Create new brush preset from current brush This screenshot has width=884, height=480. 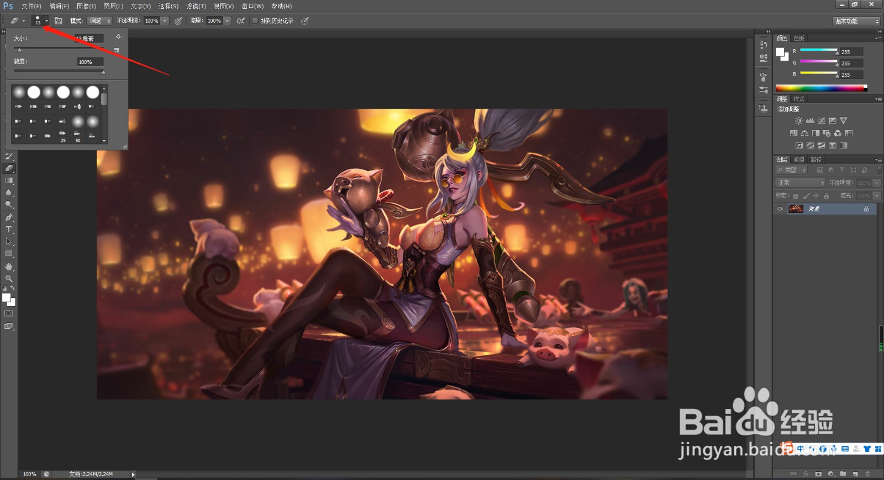coord(117,50)
